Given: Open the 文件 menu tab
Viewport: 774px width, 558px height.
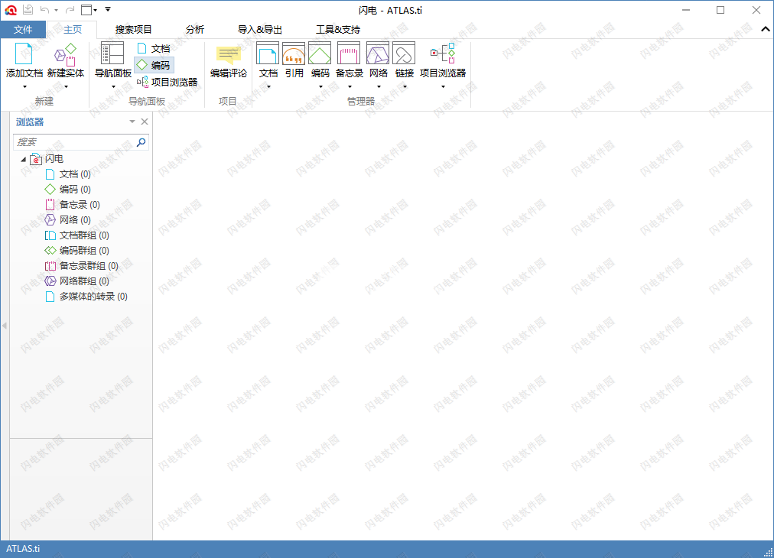Looking at the screenshot, I should (23, 30).
